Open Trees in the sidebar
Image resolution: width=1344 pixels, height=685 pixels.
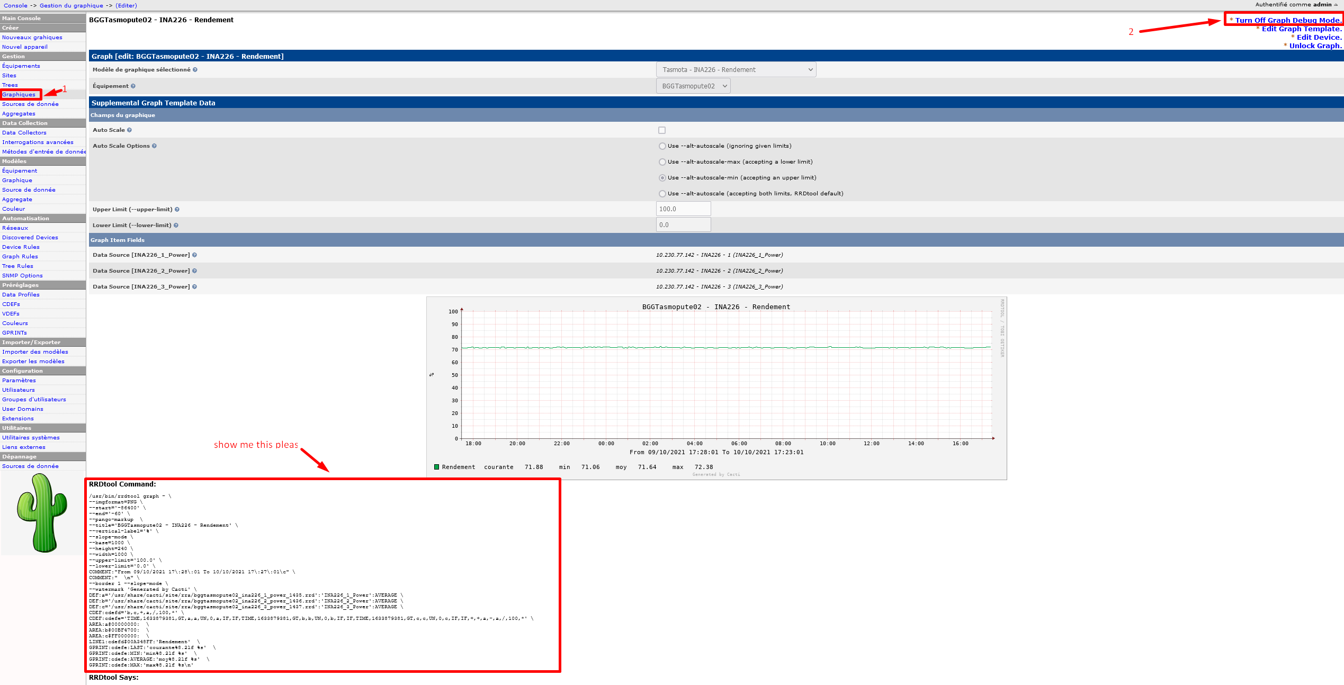10,85
